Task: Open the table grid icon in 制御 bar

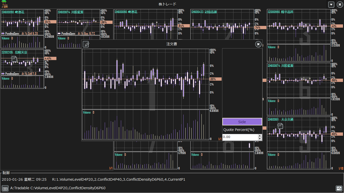Action: (x=5, y=188)
